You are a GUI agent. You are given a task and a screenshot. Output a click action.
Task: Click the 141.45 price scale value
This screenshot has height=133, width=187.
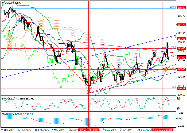click(x=182, y=86)
